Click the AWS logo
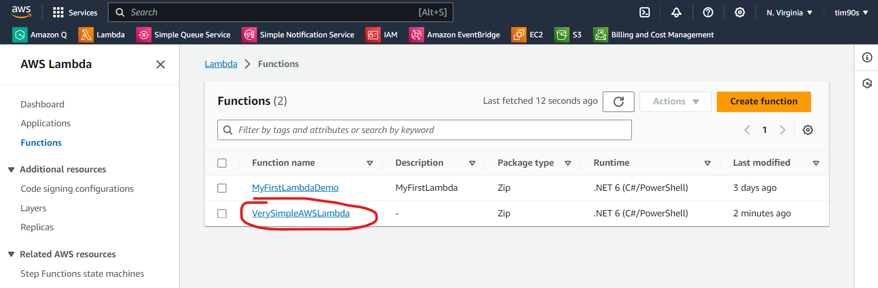 pyautogui.click(x=21, y=12)
